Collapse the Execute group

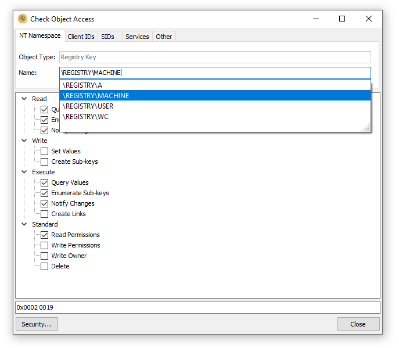(24, 172)
